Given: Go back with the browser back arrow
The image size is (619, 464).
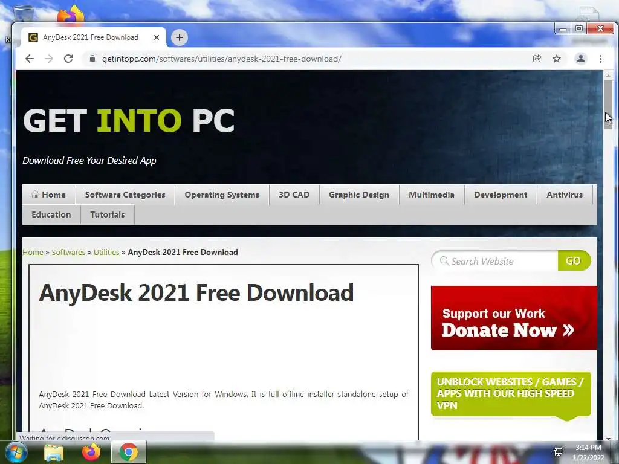Looking at the screenshot, I should click(x=30, y=59).
